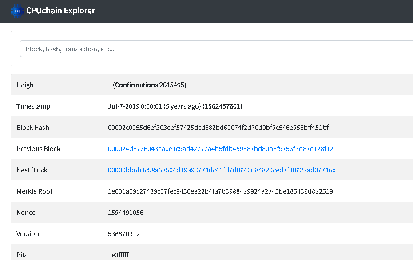The image size is (413, 260).
Task: Click the Nonce value 1594491056
Action: [x=125, y=213]
